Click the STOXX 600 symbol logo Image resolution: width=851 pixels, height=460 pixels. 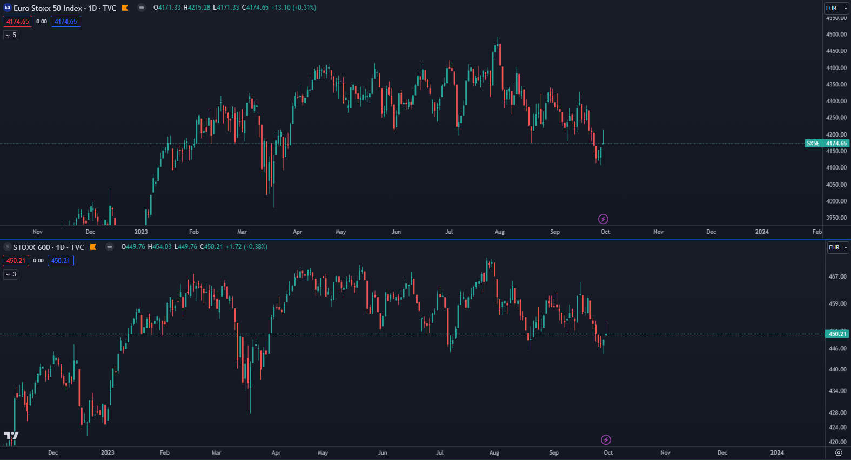(x=8, y=247)
